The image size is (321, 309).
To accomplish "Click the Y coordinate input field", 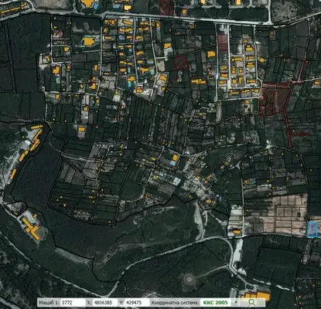I will pos(137,302).
